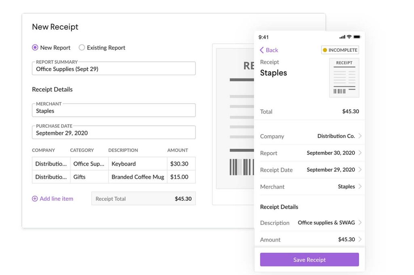414x275 pixels.
Task: Open the Description Office supplies & SWAG row
Action: pyautogui.click(x=309, y=223)
